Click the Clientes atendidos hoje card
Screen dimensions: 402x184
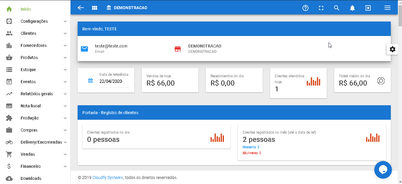click(x=298, y=83)
